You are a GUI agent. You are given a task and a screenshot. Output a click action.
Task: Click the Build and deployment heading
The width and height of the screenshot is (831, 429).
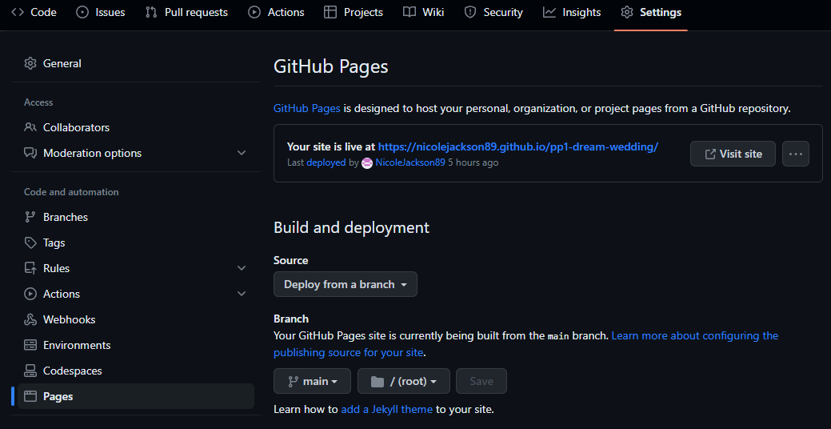pyautogui.click(x=351, y=227)
